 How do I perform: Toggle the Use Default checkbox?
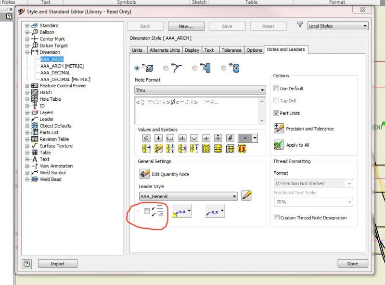(x=276, y=88)
